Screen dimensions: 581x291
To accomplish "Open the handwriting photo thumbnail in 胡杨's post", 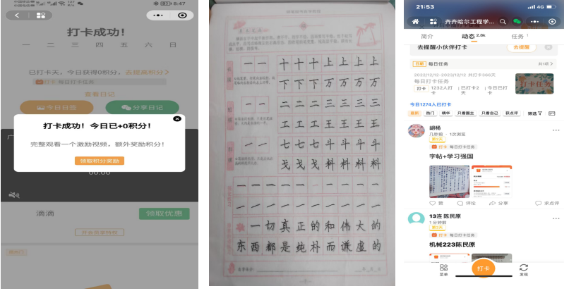I will 449,180.
